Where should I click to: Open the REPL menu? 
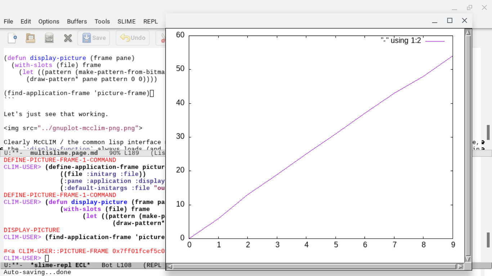point(151,22)
